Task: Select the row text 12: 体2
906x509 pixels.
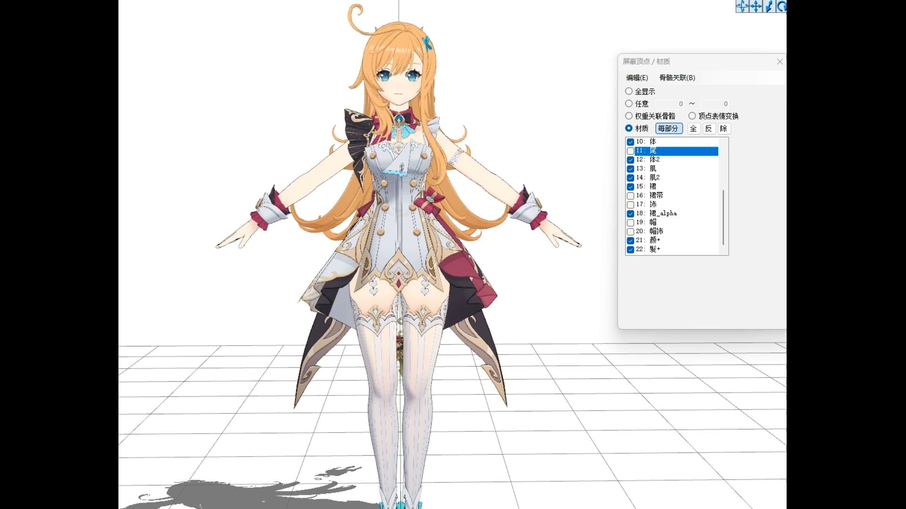Action: (x=648, y=160)
